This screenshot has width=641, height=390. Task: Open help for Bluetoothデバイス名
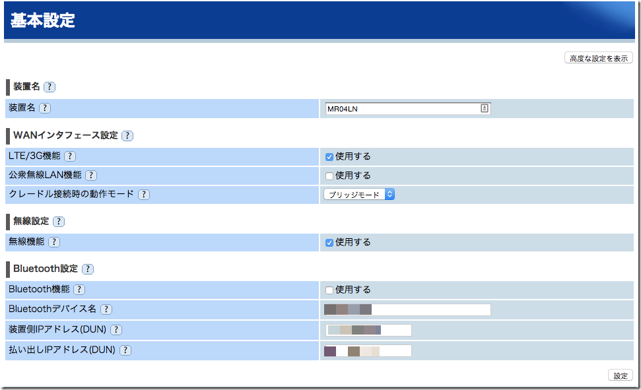pyautogui.click(x=106, y=309)
